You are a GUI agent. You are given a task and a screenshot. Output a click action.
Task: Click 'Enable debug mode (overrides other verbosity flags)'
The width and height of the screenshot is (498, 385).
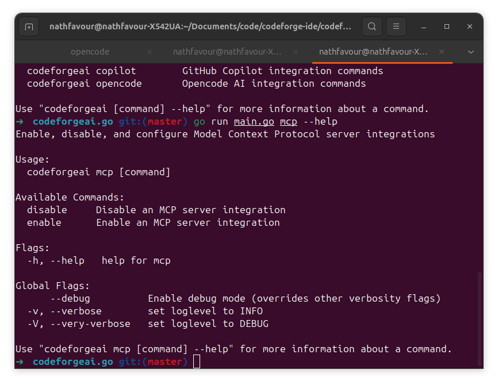click(x=294, y=298)
